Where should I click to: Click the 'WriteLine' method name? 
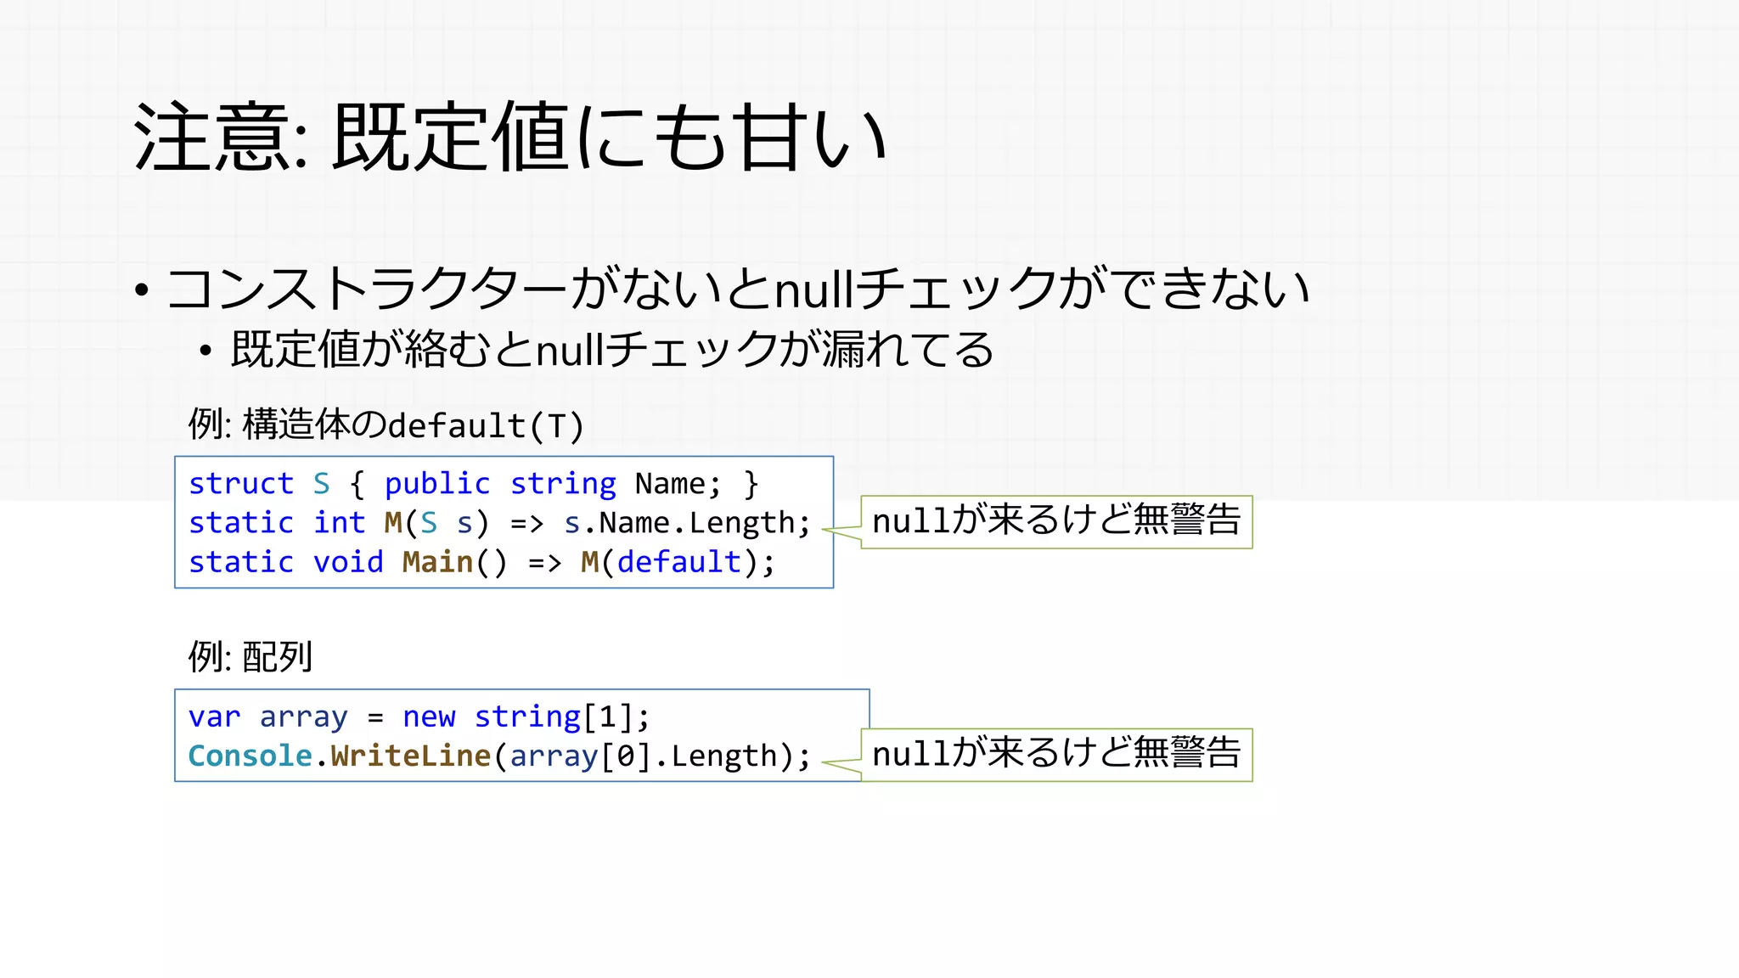410,756
